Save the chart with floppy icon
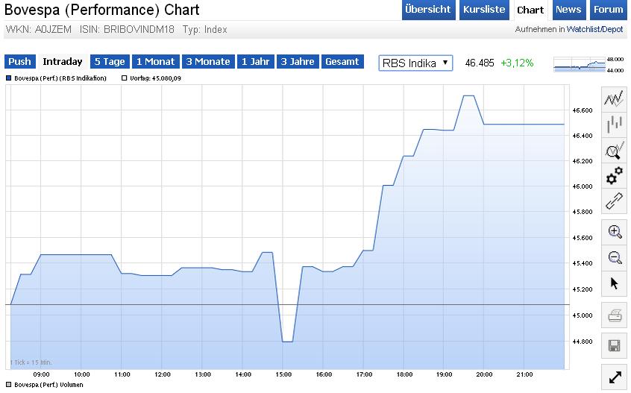 click(x=615, y=345)
